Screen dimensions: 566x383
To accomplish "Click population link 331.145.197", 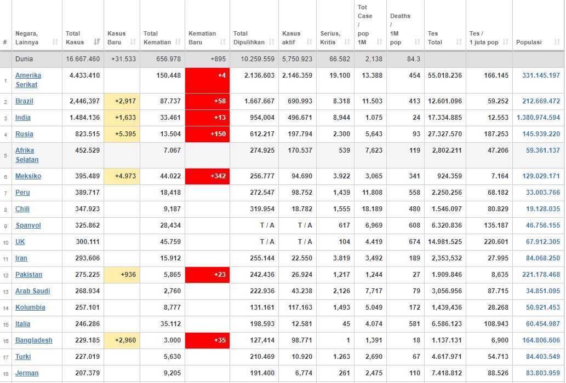I will coord(541,76).
